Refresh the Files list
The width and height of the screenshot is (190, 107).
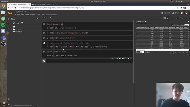coord(18,23)
